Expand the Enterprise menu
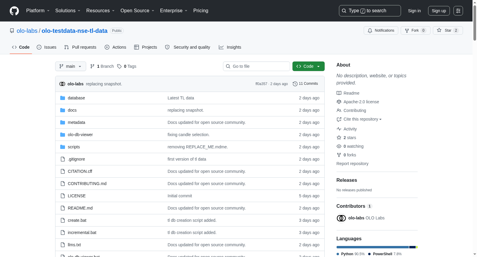 click(x=174, y=11)
